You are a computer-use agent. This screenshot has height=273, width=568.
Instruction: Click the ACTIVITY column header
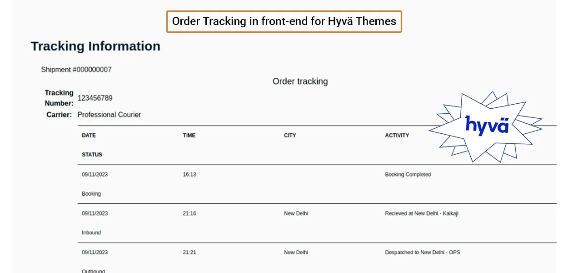397,135
